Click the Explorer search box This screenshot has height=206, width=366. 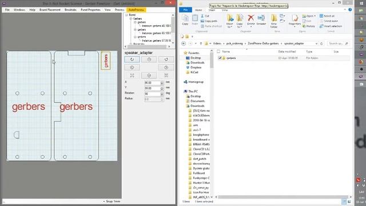click(338, 43)
